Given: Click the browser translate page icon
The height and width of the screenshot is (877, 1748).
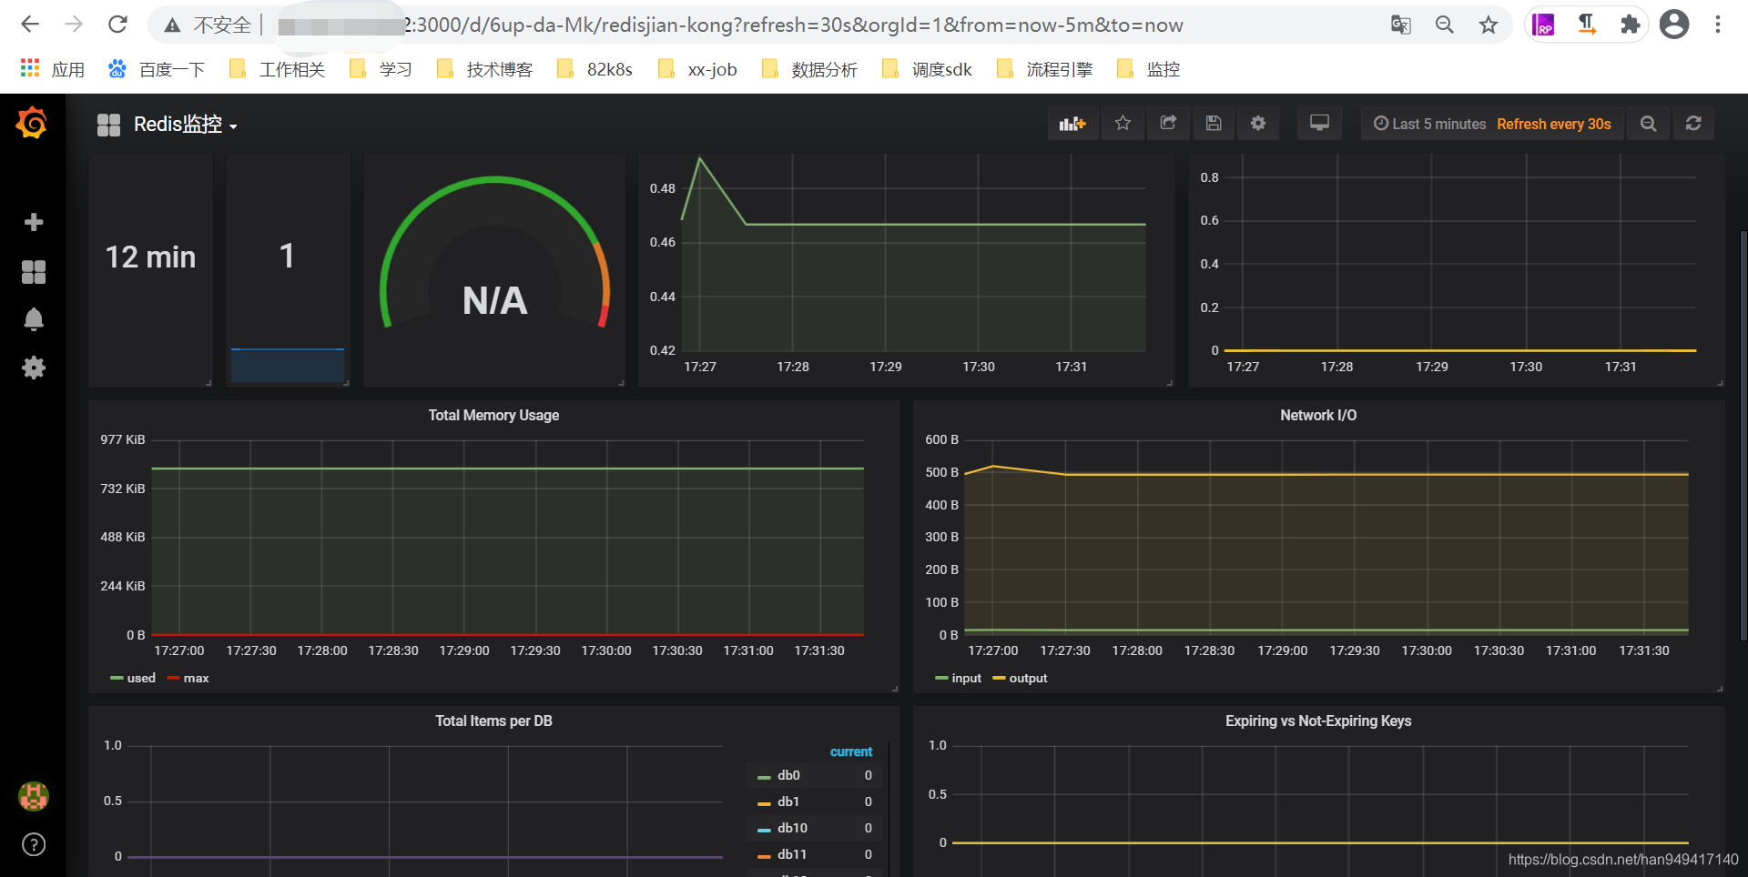Looking at the screenshot, I should [x=1400, y=25].
